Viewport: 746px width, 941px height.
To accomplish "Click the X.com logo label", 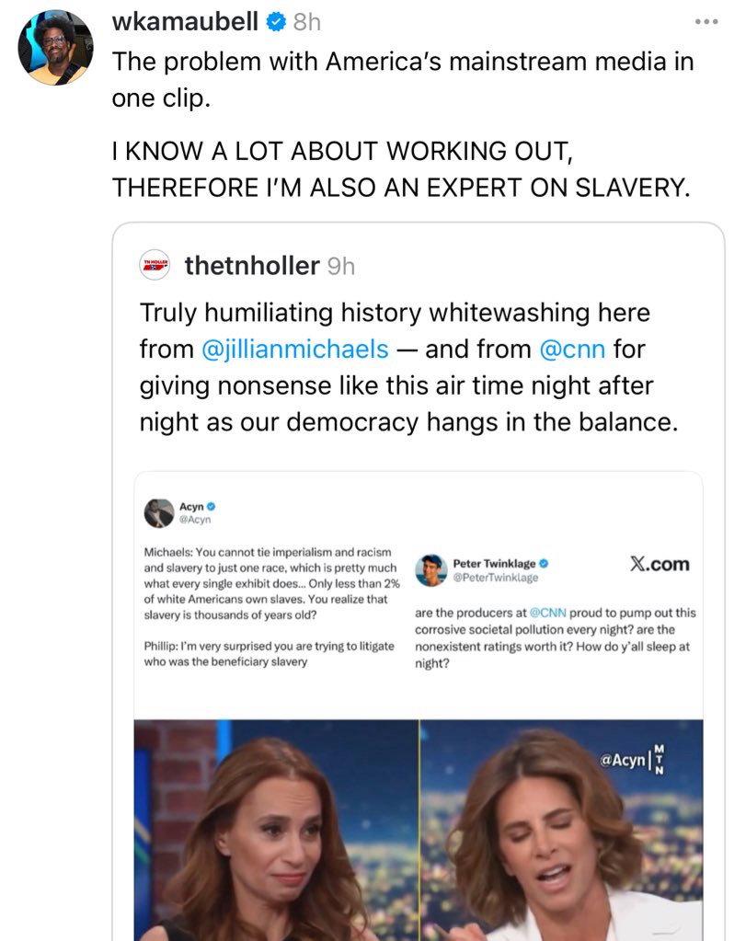I will pyautogui.click(x=659, y=564).
